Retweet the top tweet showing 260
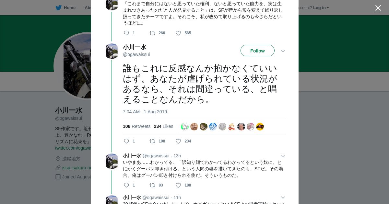 coord(152,33)
